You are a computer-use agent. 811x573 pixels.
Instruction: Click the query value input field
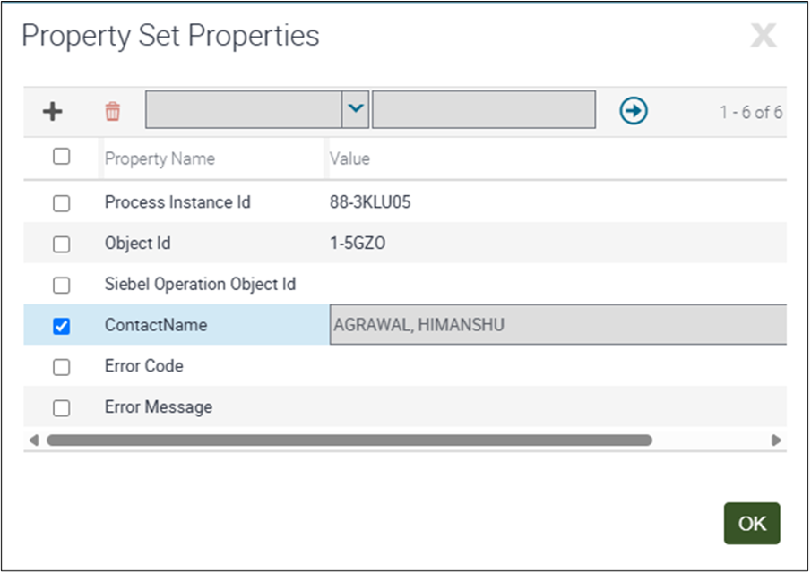pyautogui.click(x=484, y=109)
